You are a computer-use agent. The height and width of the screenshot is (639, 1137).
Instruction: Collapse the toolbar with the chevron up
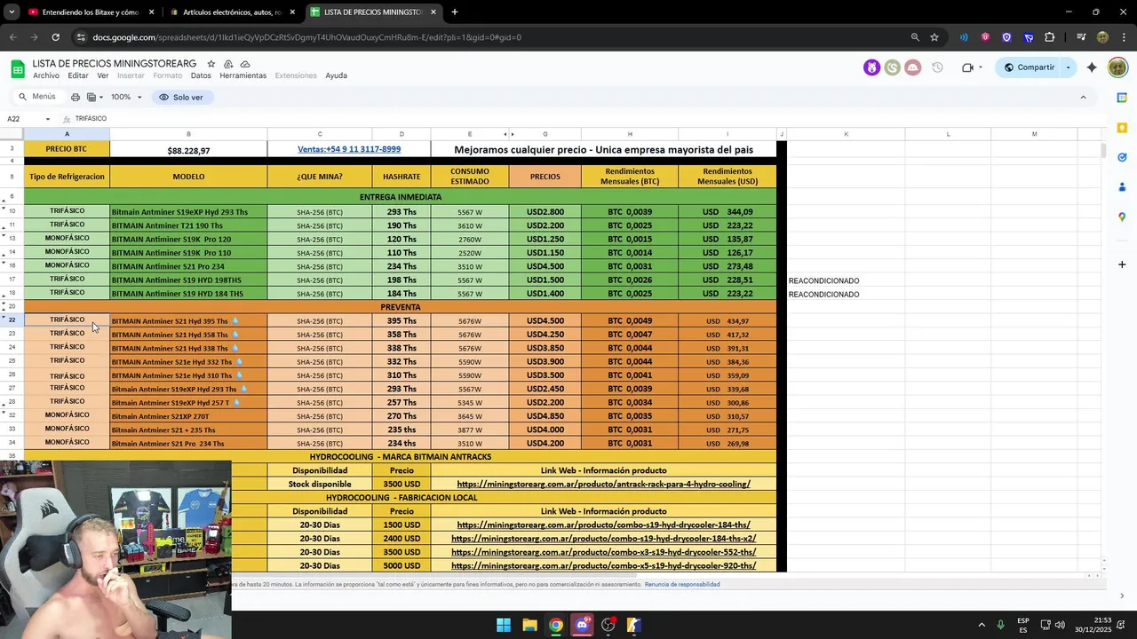click(1083, 97)
